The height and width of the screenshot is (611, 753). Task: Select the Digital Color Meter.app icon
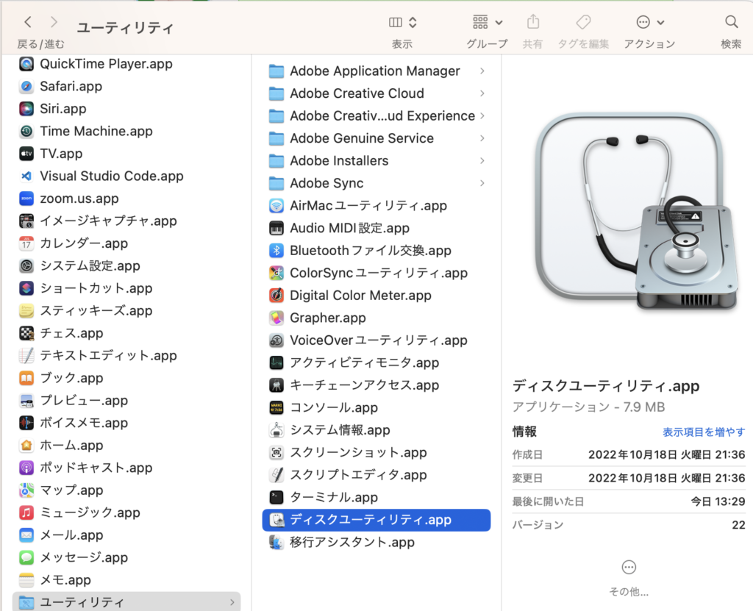pyautogui.click(x=276, y=296)
